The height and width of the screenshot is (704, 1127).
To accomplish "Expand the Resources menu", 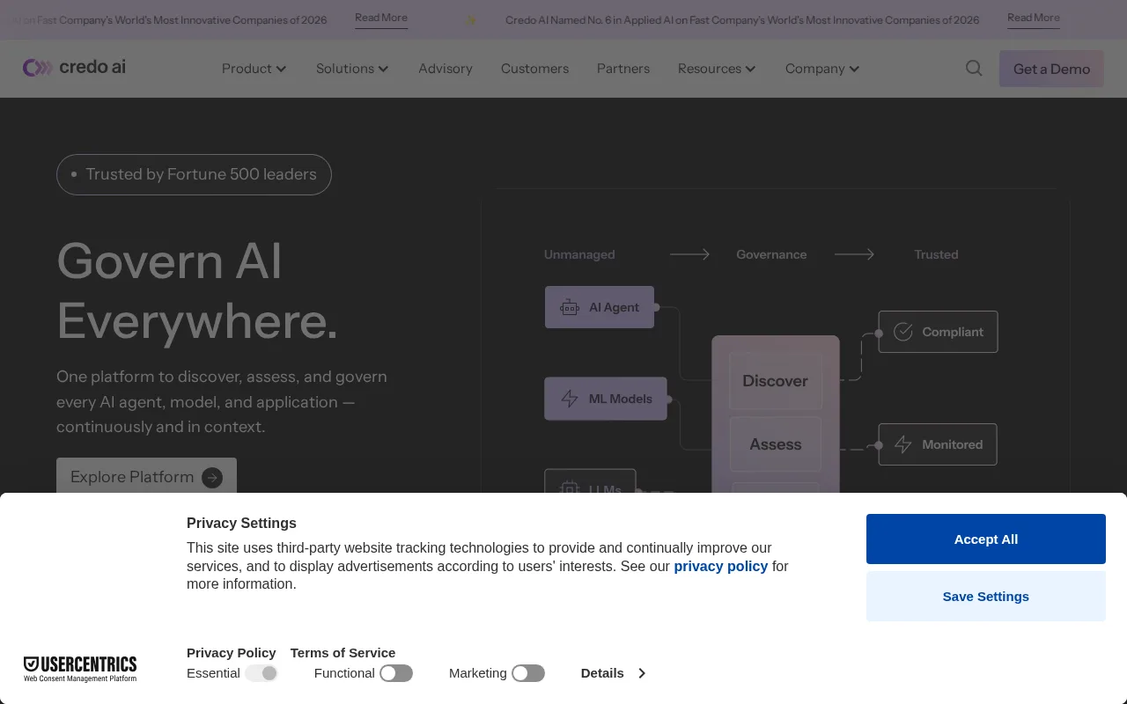I will [717, 68].
